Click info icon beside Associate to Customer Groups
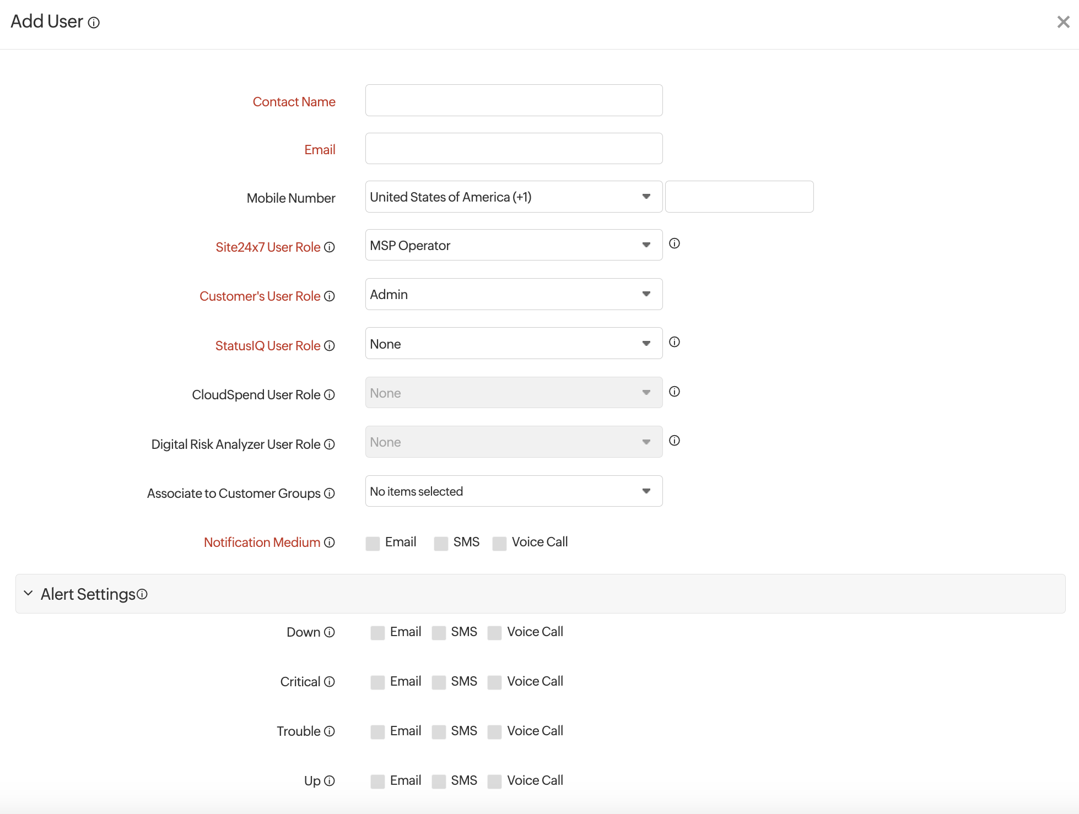This screenshot has width=1079, height=814. pyautogui.click(x=330, y=493)
